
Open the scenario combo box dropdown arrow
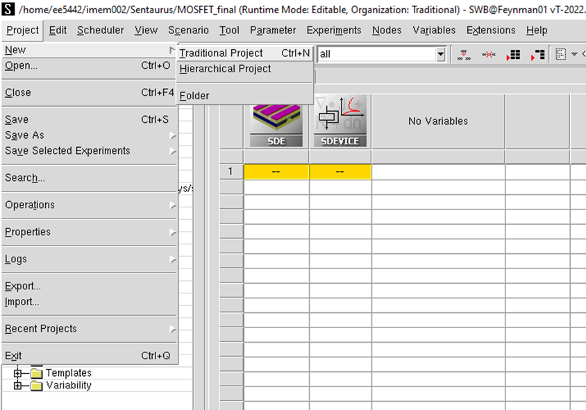[x=440, y=54]
